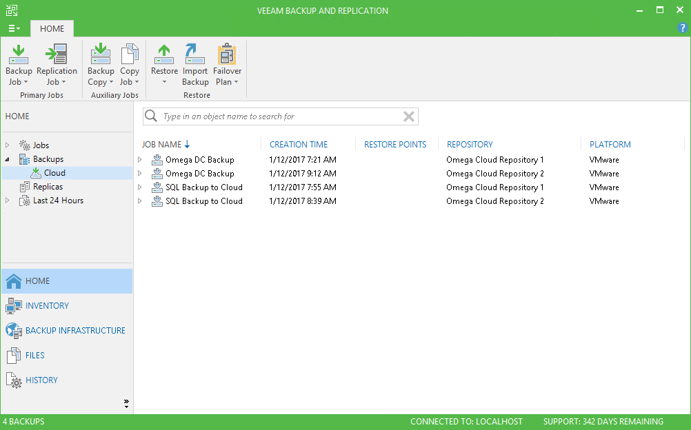Click the Inventory computers icon
The image size is (691, 430).
14,306
